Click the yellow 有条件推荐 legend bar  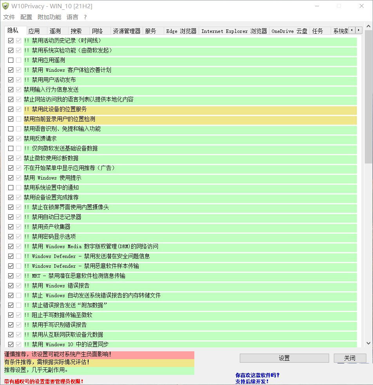99,362
